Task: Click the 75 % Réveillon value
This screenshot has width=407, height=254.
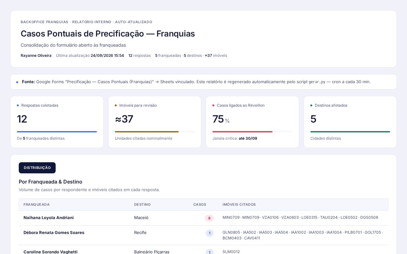Action: [221, 119]
